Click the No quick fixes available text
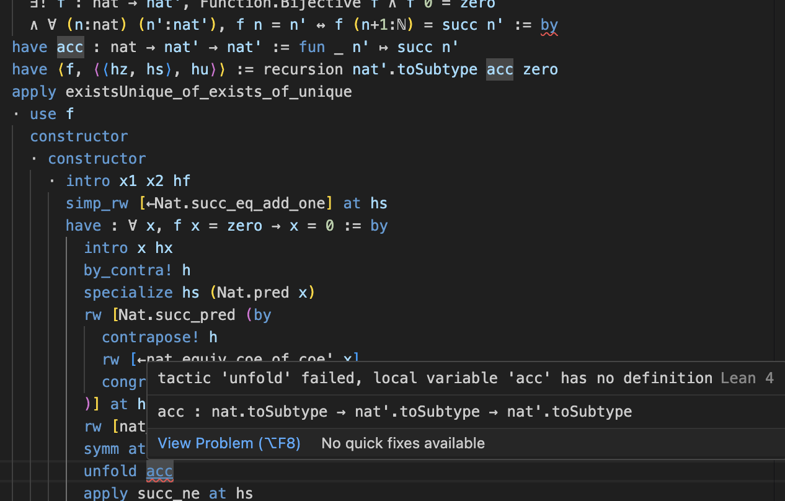785x501 pixels. point(402,443)
